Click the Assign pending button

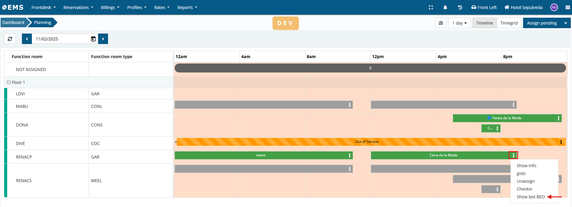point(541,23)
